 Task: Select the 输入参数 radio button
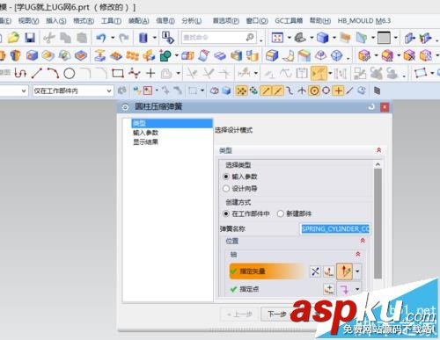tap(226, 177)
